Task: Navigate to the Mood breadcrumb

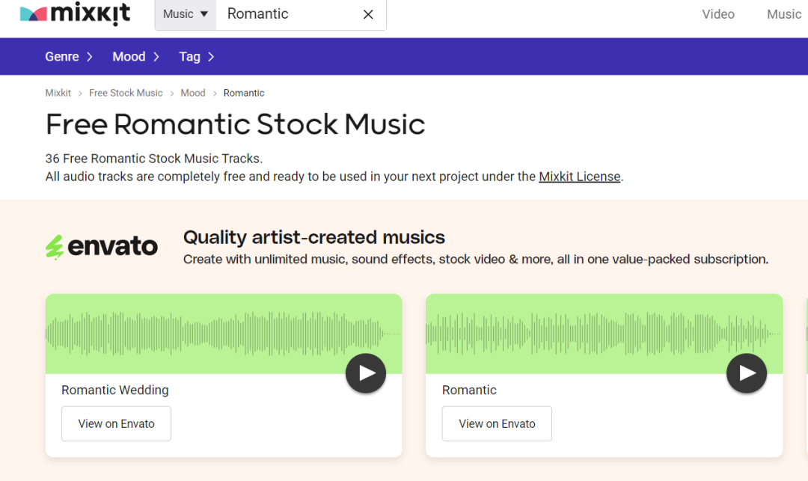Action: coord(193,93)
